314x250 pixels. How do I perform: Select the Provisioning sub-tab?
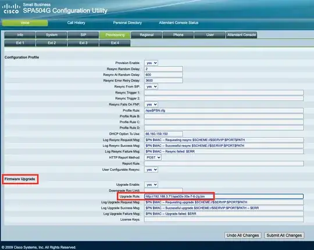(x=115, y=35)
